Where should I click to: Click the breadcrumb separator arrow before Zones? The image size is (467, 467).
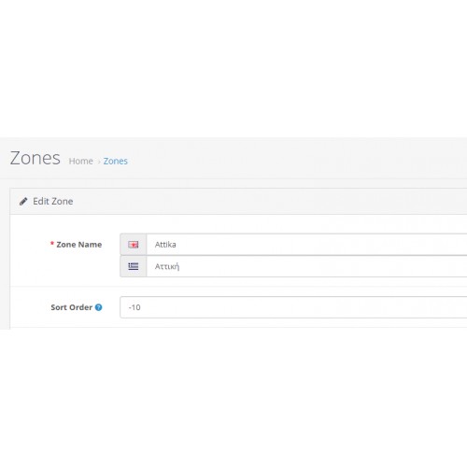pos(99,162)
